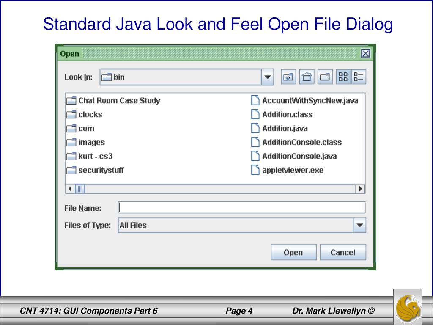The image size is (433, 325).
Task: Select the clocks folder icon
Action: 71,114
